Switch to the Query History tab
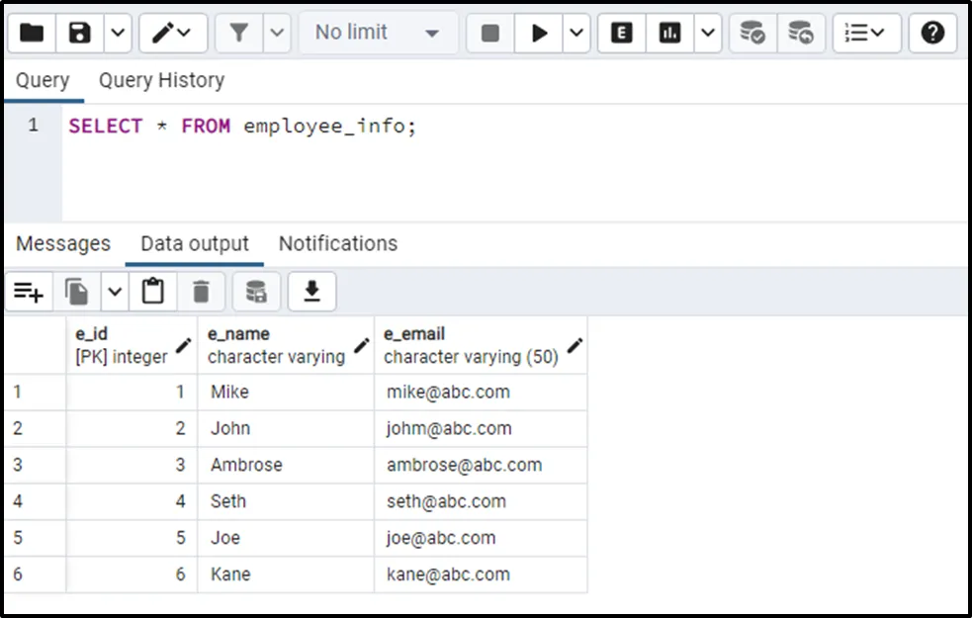 tap(161, 80)
